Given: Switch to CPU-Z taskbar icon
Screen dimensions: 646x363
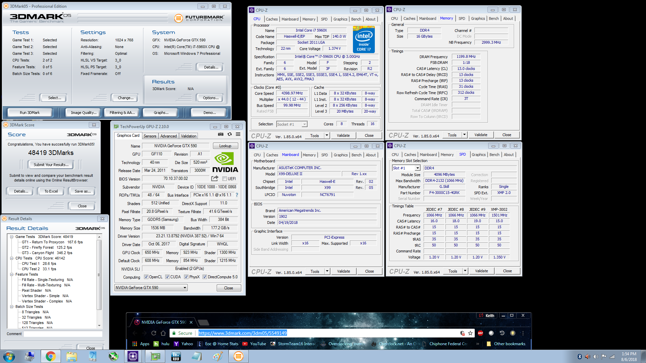Looking at the screenshot, I should coord(133,356).
